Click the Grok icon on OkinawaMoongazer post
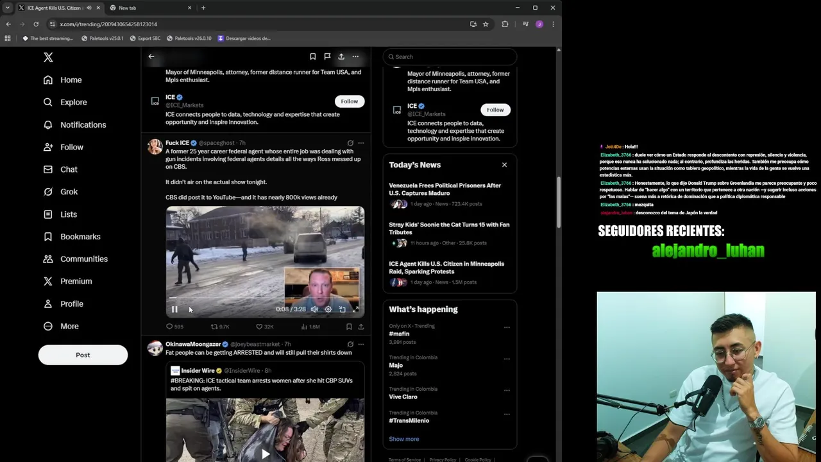This screenshot has height=462, width=821. pos(350,345)
